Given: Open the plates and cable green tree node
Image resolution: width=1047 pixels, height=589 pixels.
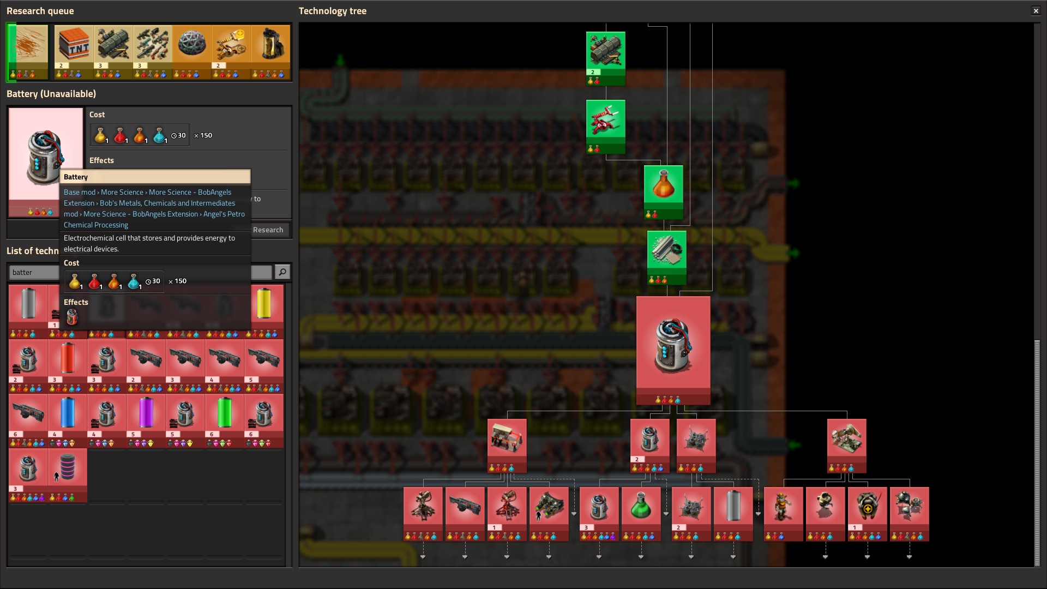Looking at the screenshot, I should (666, 257).
